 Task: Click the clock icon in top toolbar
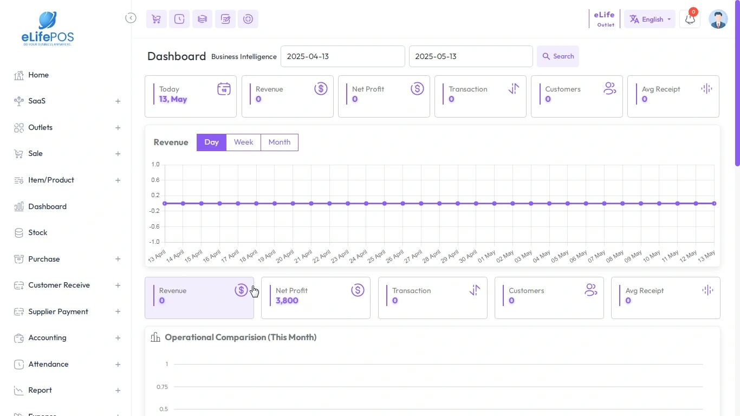[x=179, y=19]
